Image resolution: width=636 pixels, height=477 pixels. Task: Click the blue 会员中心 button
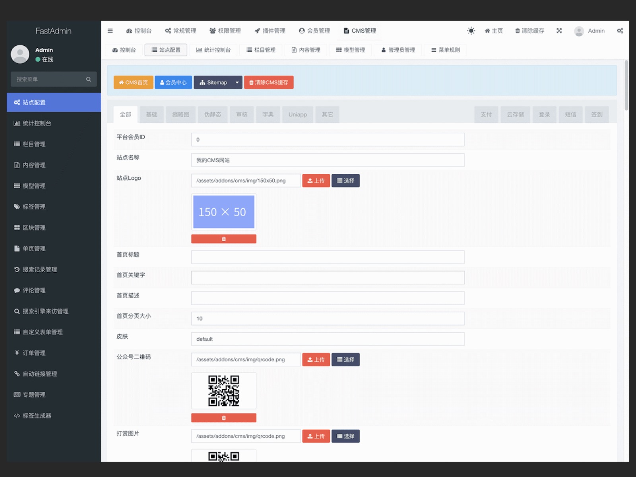click(173, 82)
